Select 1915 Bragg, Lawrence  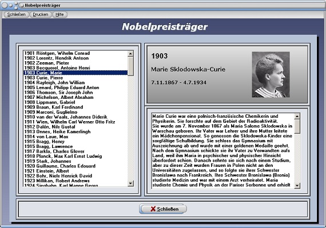tap(75, 146)
